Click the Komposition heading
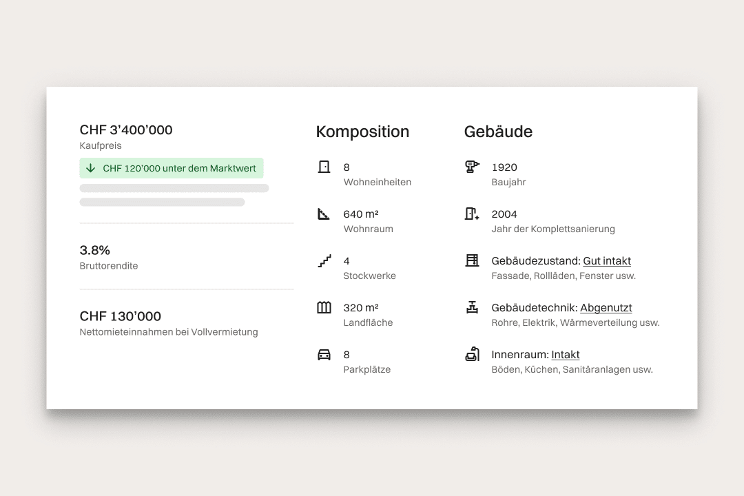 click(362, 132)
